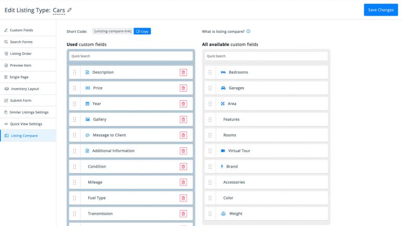The width and height of the screenshot is (402, 226).
Task: Switch to Single Page settings
Action: point(28,77)
